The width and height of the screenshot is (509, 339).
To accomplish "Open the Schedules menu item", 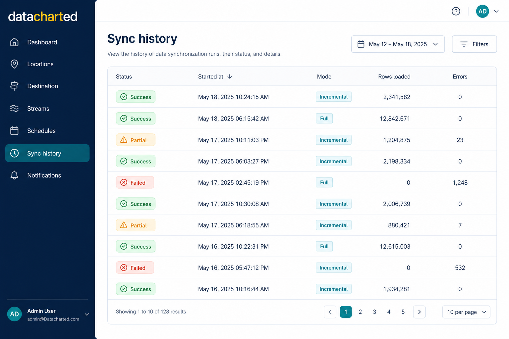I will pyautogui.click(x=47, y=131).
